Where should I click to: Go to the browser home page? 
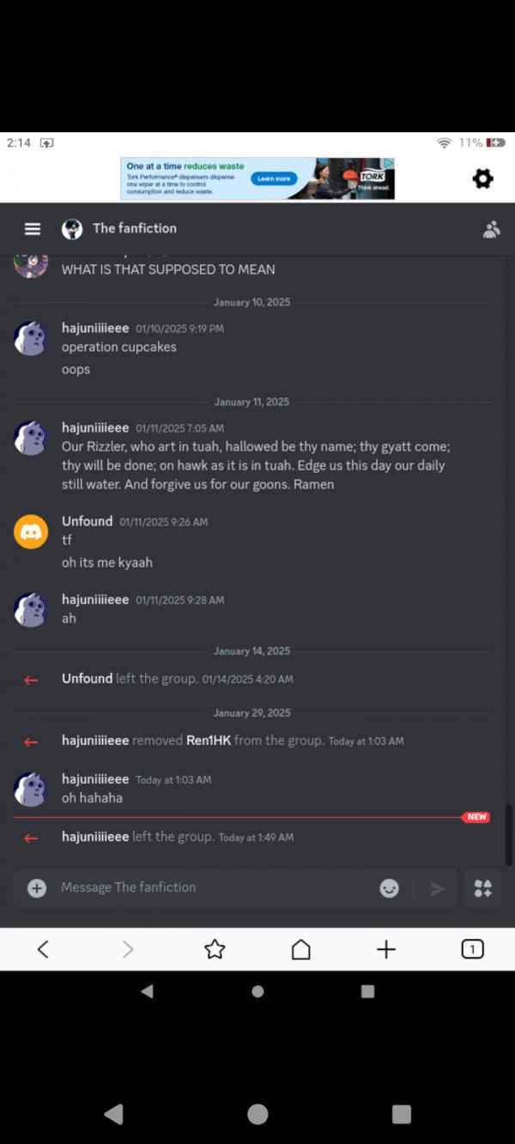[x=300, y=948]
